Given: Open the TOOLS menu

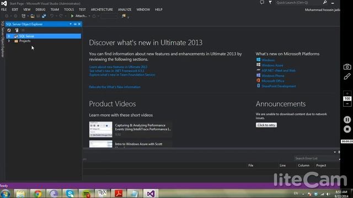Looking at the screenshot, I should (x=69, y=10).
